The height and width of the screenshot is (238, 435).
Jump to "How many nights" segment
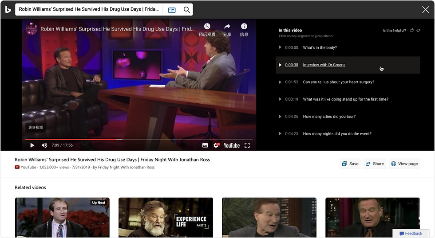tap(337, 133)
